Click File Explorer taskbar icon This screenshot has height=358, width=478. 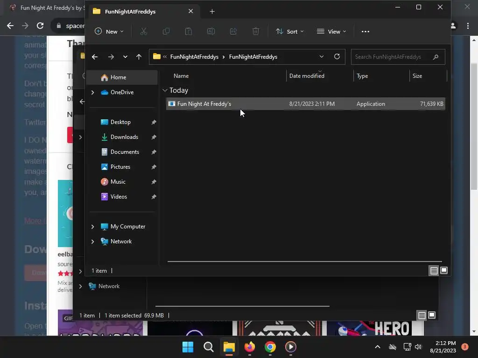[x=229, y=347]
